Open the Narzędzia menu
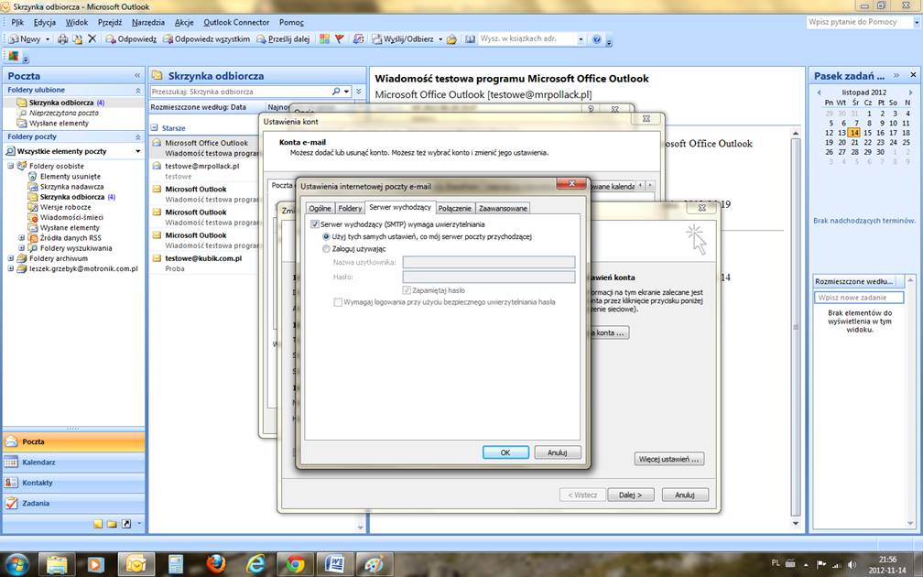This screenshot has width=923, height=577. 147,21
